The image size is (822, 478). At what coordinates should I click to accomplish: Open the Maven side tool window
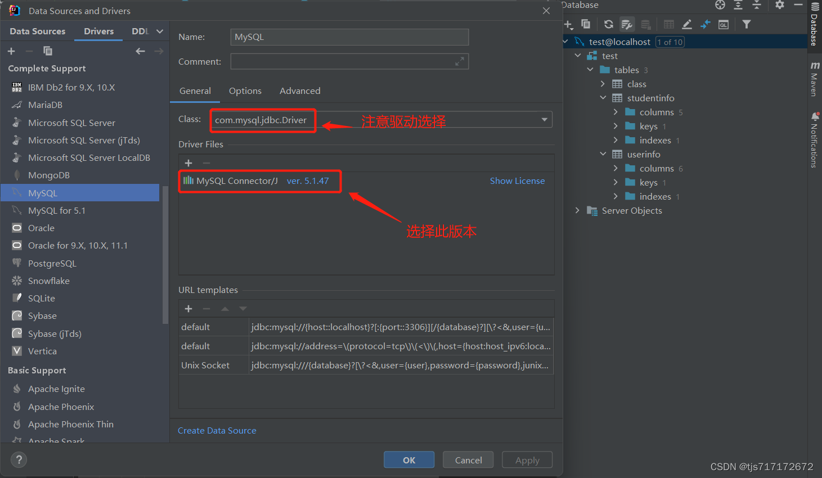[815, 79]
